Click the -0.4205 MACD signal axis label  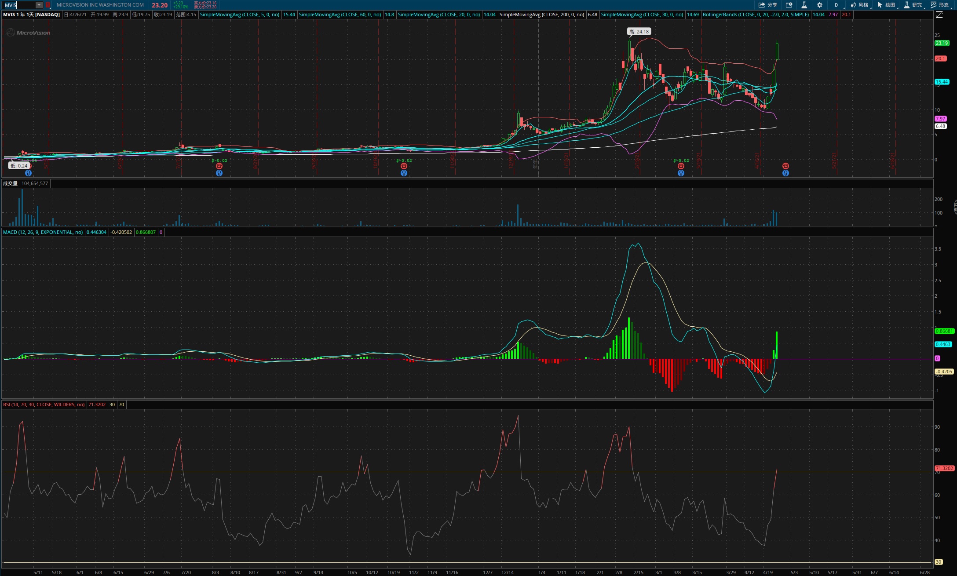[944, 372]
